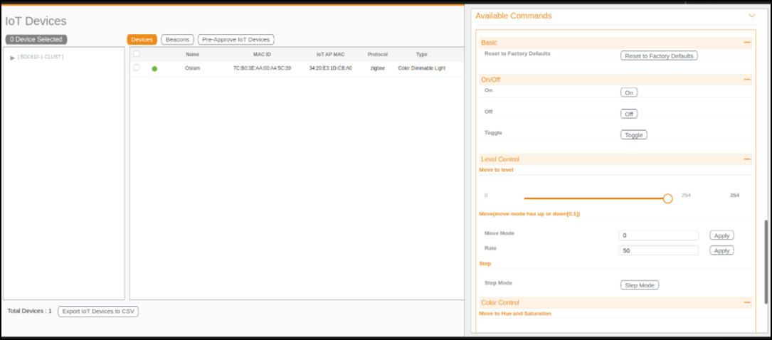
Task: Click the Osram device name
Action: click(x=193, y=68)
